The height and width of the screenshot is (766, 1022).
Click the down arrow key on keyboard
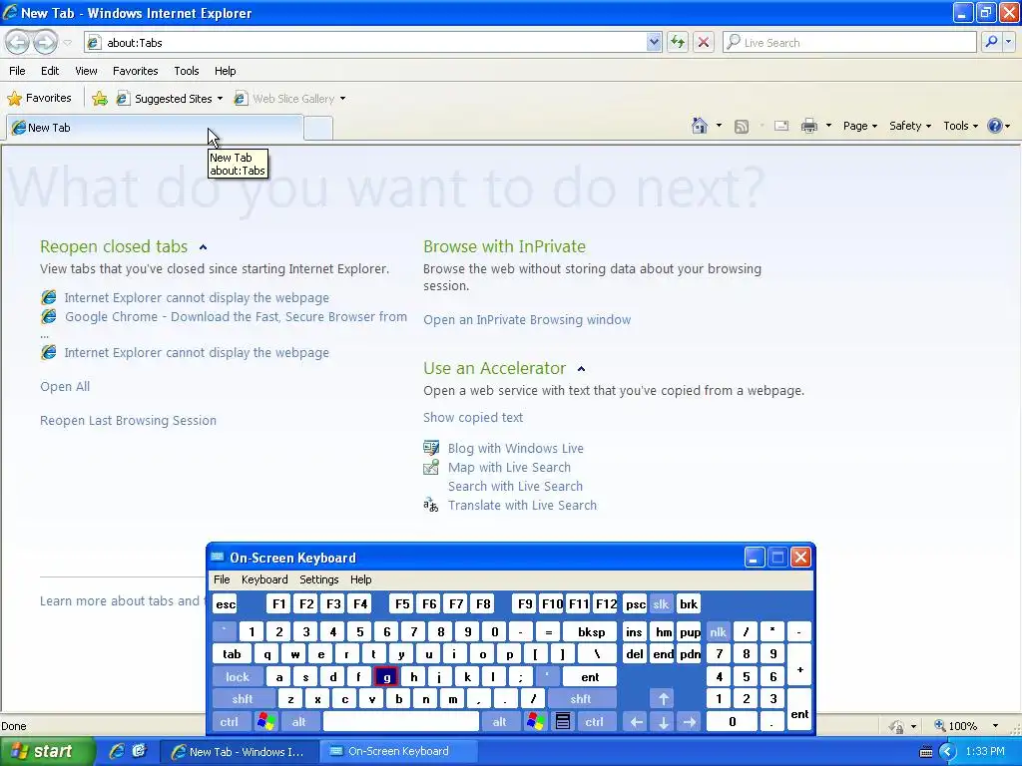[663, 722]
